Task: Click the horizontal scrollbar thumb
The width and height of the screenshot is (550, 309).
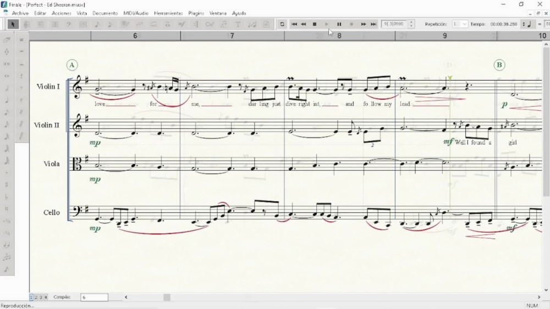Action: coord(167,297)
